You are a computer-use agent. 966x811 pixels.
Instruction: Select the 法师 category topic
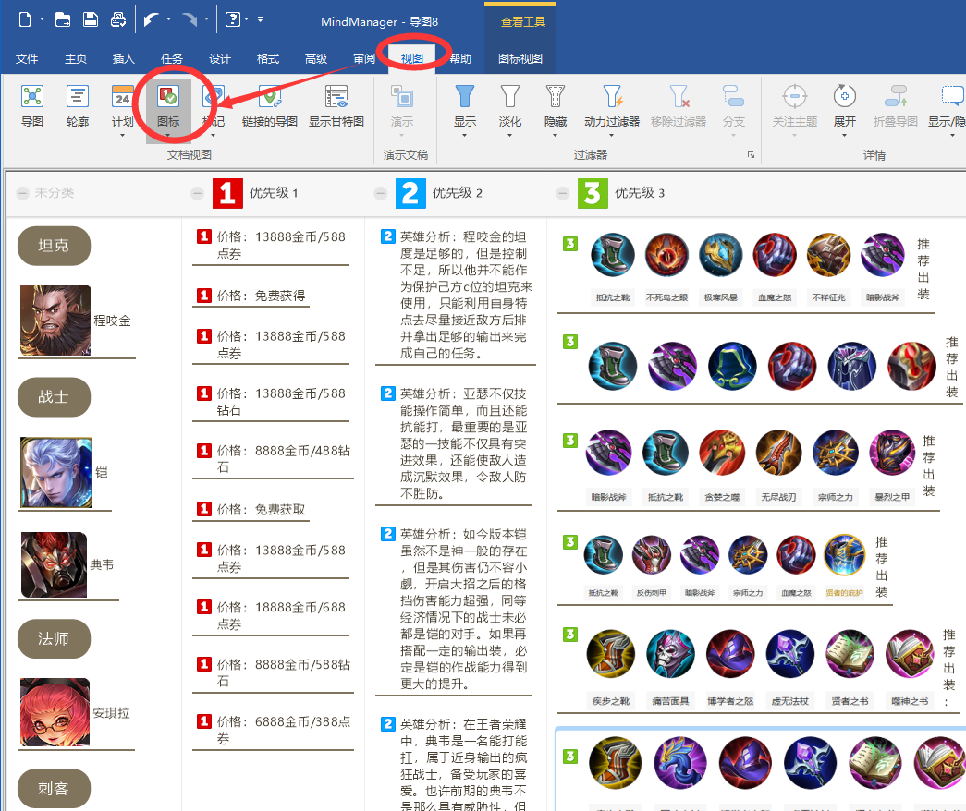click(x=55, y=638)
